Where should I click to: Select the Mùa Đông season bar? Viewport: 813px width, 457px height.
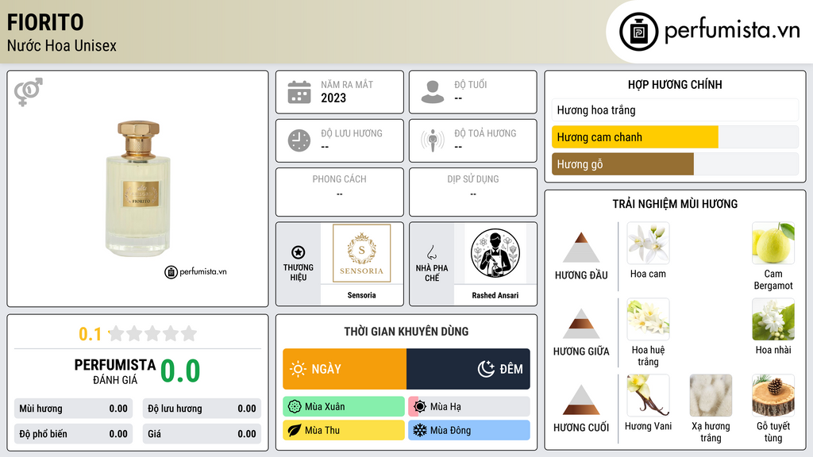pos(469,430)
